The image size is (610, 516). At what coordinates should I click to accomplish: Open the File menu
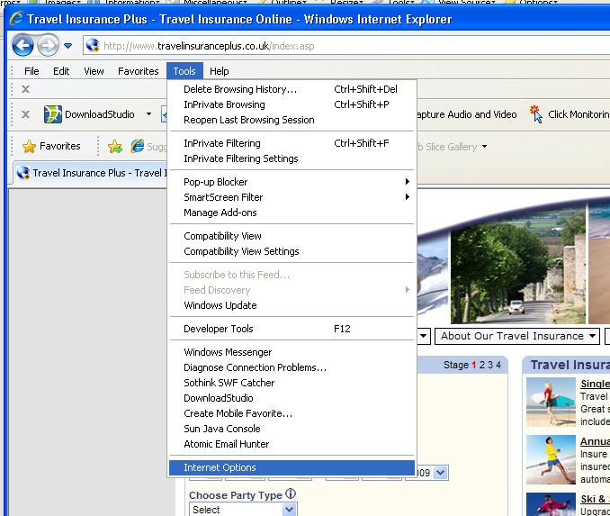[x=31, y=71]
